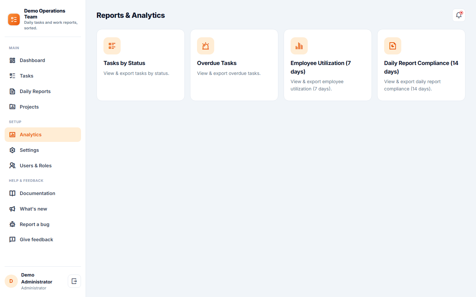Viewport: 476px width, 297px height.
Task: Click the Analytics bar chart sidebar icon
Action: [x=13, y=135]
